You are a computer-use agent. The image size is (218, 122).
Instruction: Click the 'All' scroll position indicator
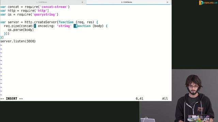165,99
